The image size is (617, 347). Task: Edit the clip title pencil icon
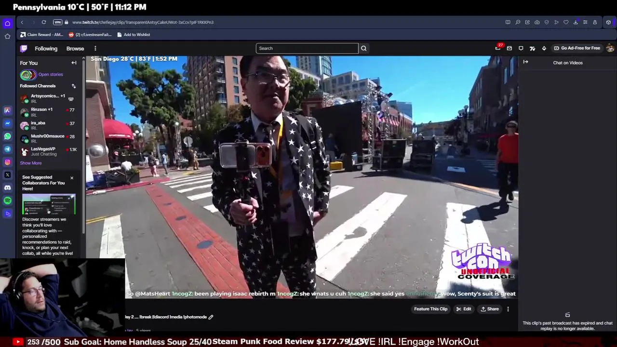[211, 317]
